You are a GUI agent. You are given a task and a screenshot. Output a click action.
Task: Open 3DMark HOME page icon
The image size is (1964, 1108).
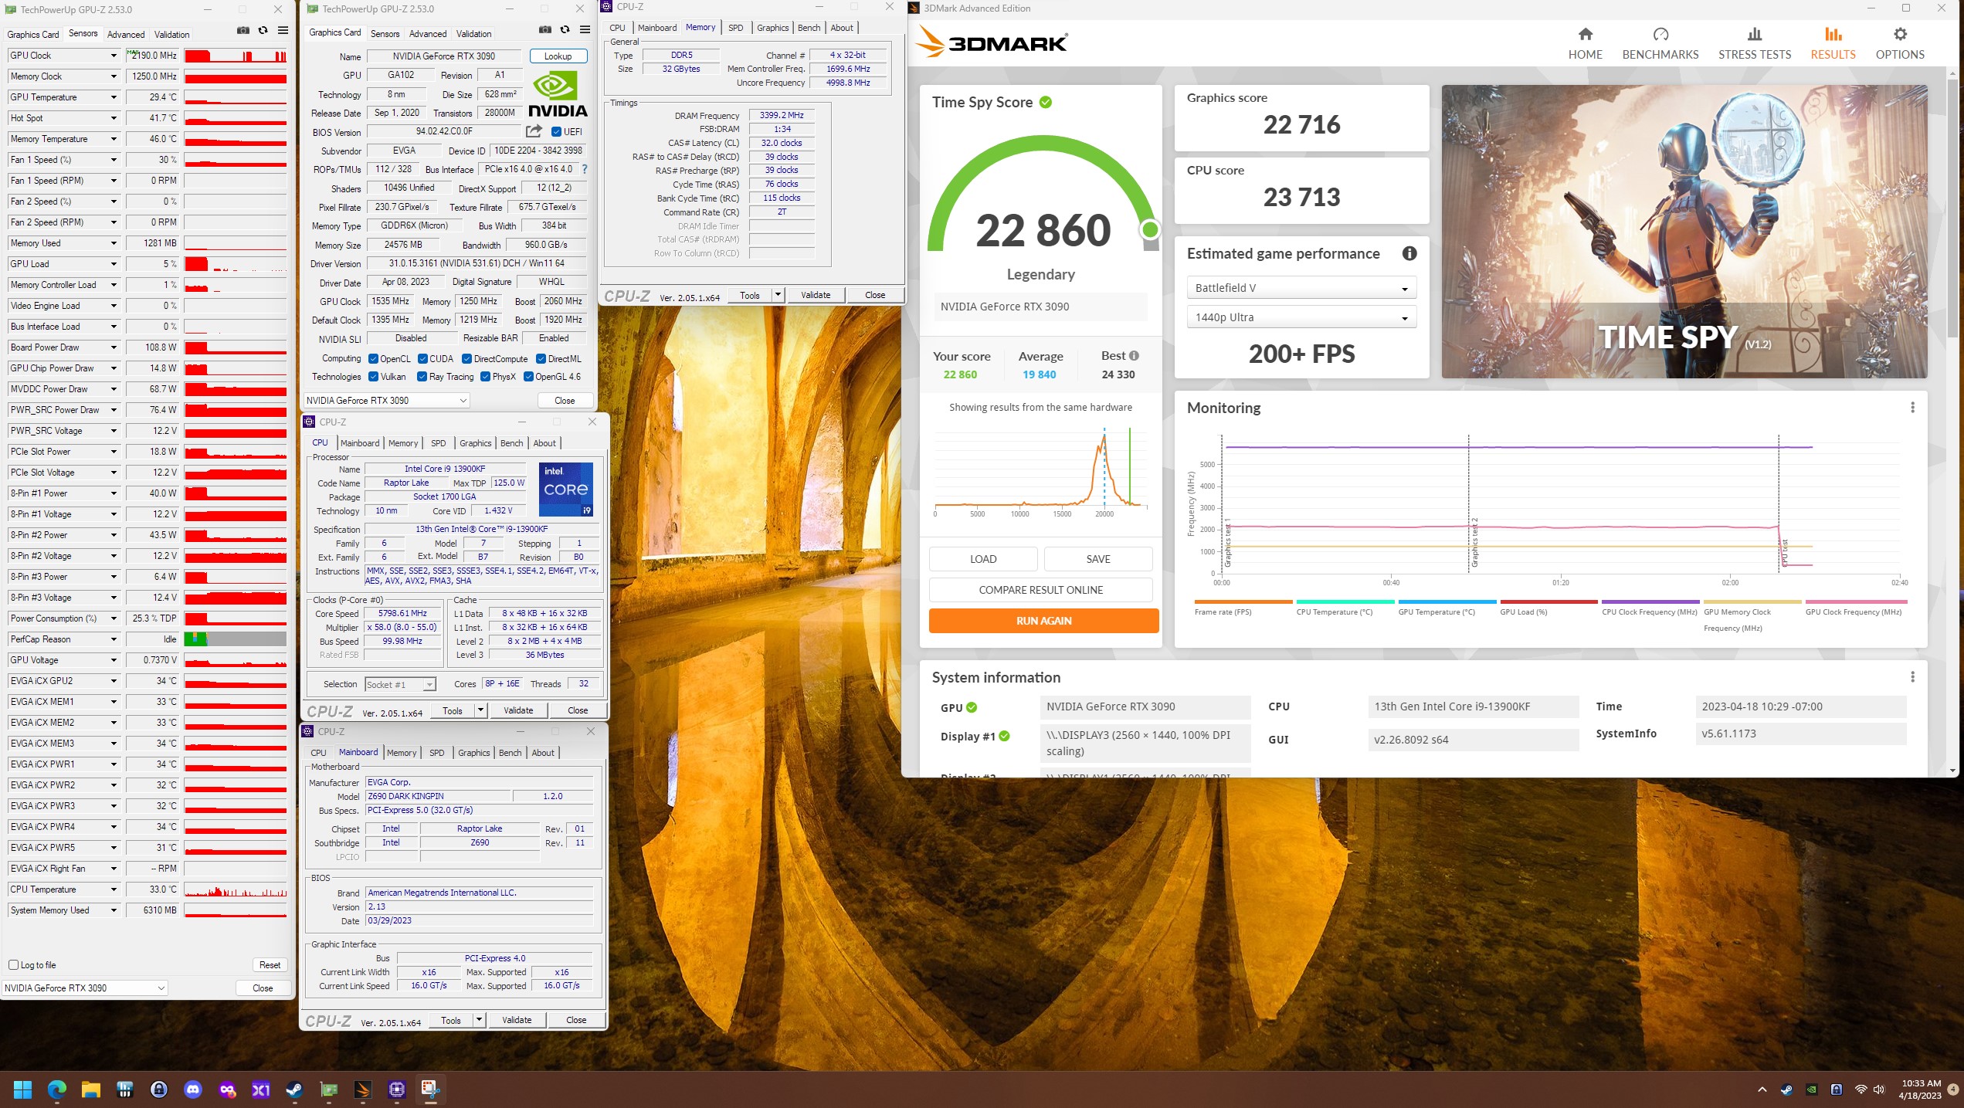point(1585,43)
